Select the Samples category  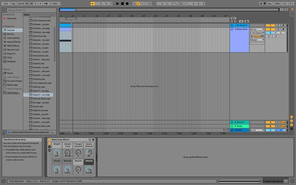click(11, 62)
